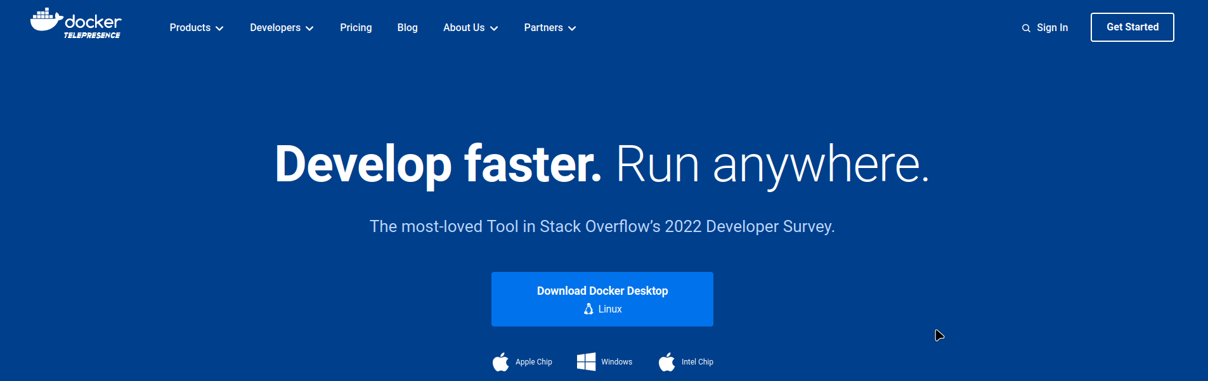Click the Stack Overflow 2022 survey tagline
1208x381 pixels.
click(x=602, y=226)
